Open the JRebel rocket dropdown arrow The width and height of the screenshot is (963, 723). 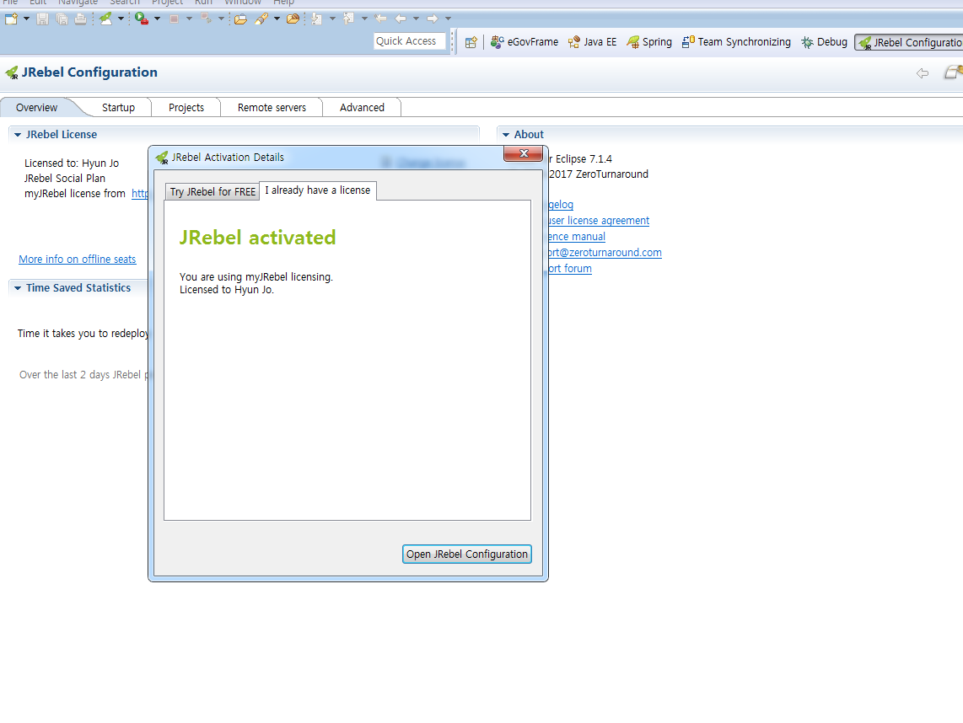[x=121, y=19]
